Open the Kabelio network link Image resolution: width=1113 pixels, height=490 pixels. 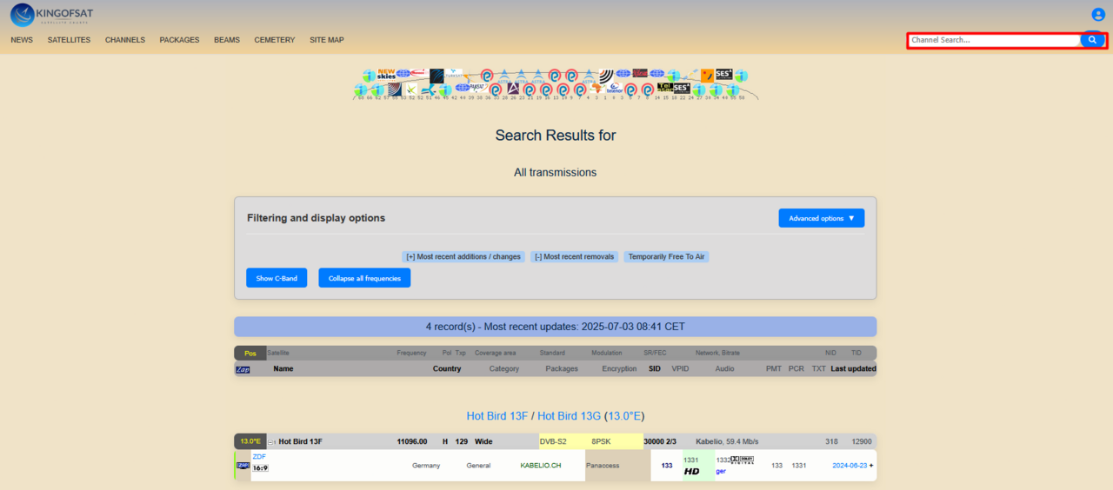pyautogui.click(x=710, y=441)
